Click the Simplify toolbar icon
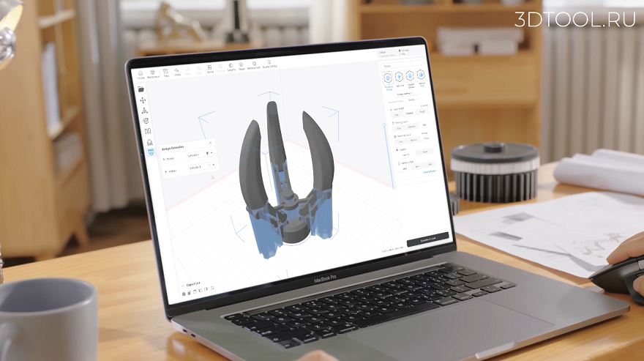Screen dimensions: 644x361 pyautogui.click(x=231, y=67)
